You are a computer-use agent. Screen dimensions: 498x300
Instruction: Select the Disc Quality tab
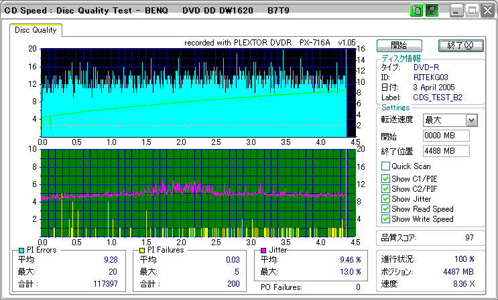(36, 30)
